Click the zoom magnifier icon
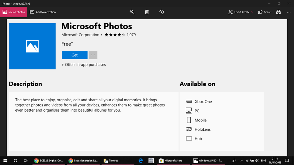Screen dimensions: 294x165 click(132, 12)
